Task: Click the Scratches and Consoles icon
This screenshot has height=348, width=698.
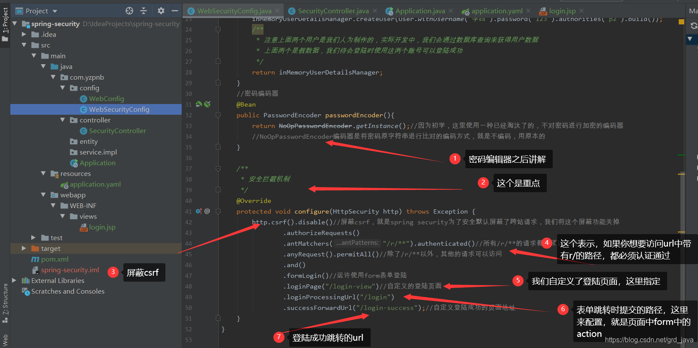Action: [x=26, y=291]
